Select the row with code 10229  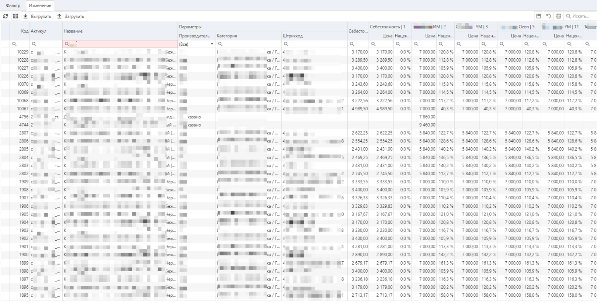click(23, 52)
